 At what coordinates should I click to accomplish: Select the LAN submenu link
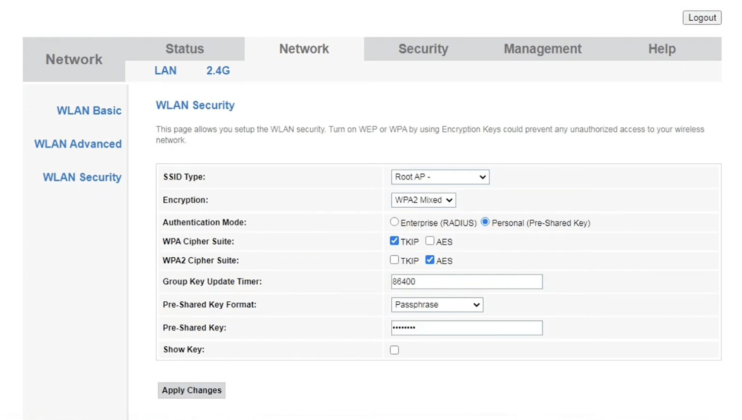click(165, 71)
